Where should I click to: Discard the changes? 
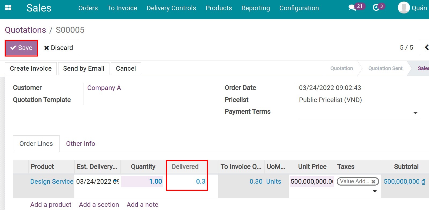tap(58, 48)
